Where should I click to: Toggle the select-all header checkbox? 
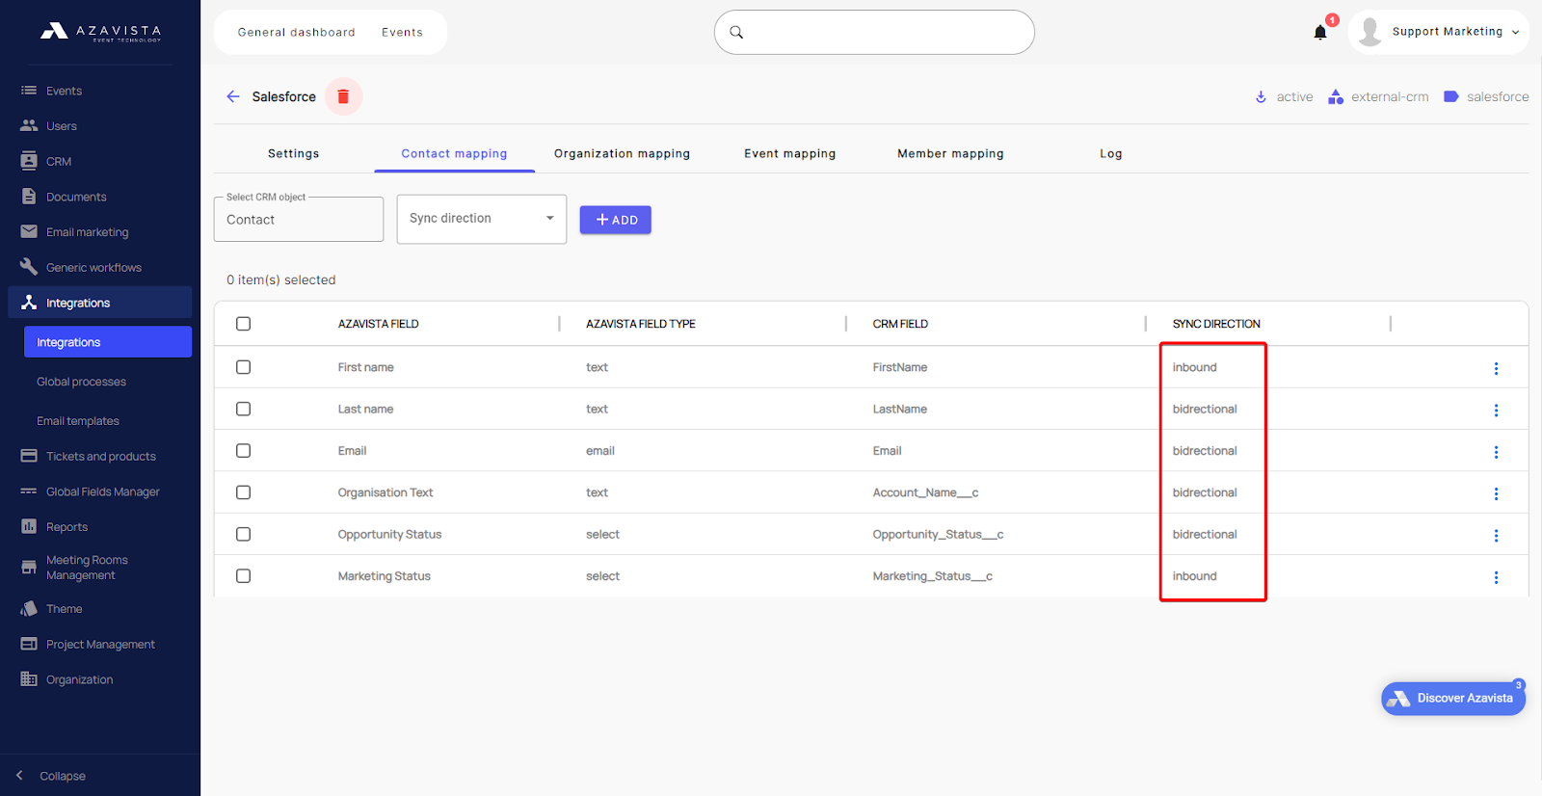pos(243,324)
